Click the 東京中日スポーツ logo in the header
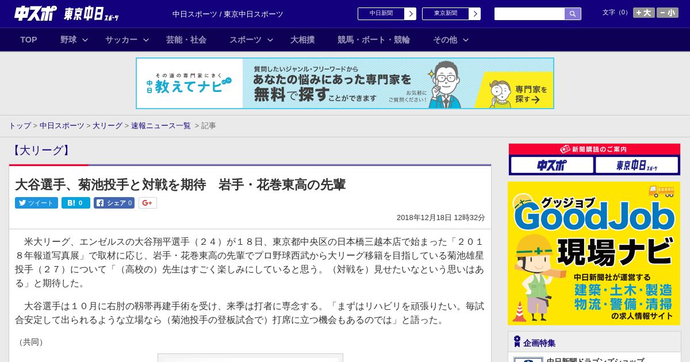Image resolution: width=690 pixels, height=362 pixels. pos(91,14)
